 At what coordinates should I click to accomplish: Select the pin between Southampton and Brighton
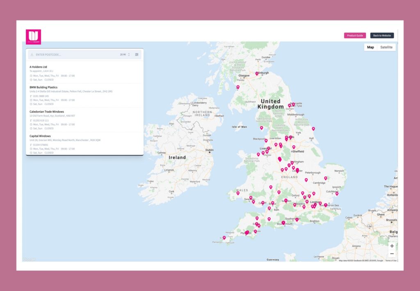[297, 220]
